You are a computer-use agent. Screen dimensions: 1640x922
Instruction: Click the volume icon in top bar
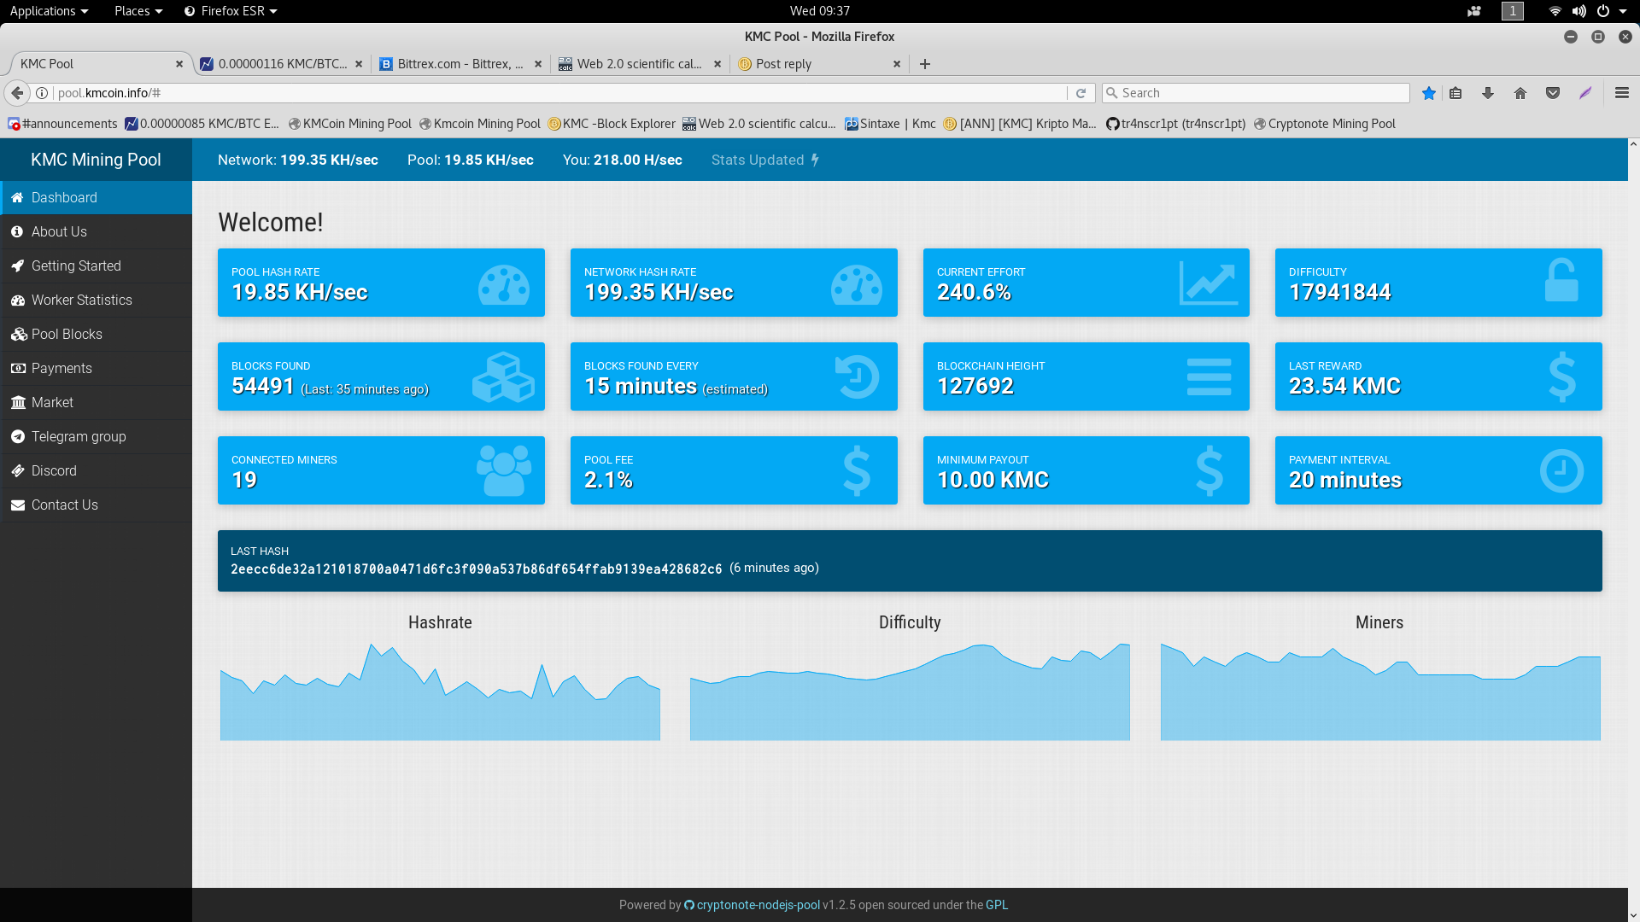(x=1578, y=11)
